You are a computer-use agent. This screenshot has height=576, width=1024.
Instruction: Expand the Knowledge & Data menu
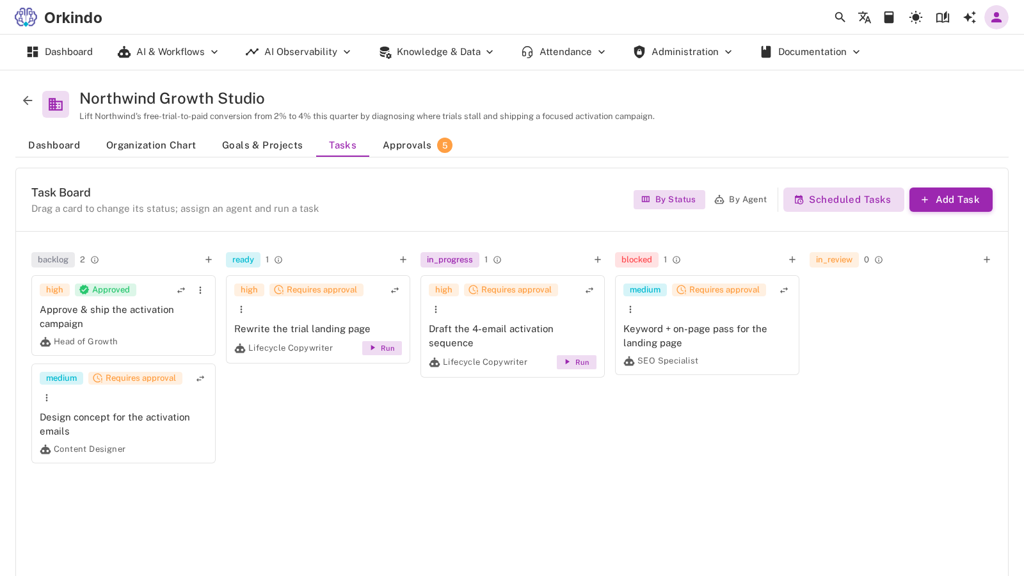(436, 52)
